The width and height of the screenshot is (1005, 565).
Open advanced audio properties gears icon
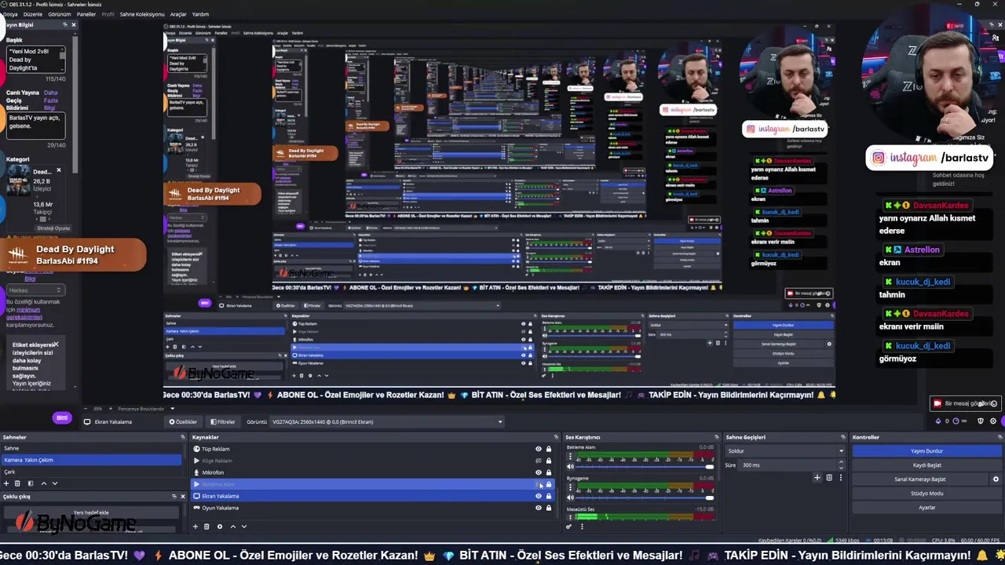[569, 527]
